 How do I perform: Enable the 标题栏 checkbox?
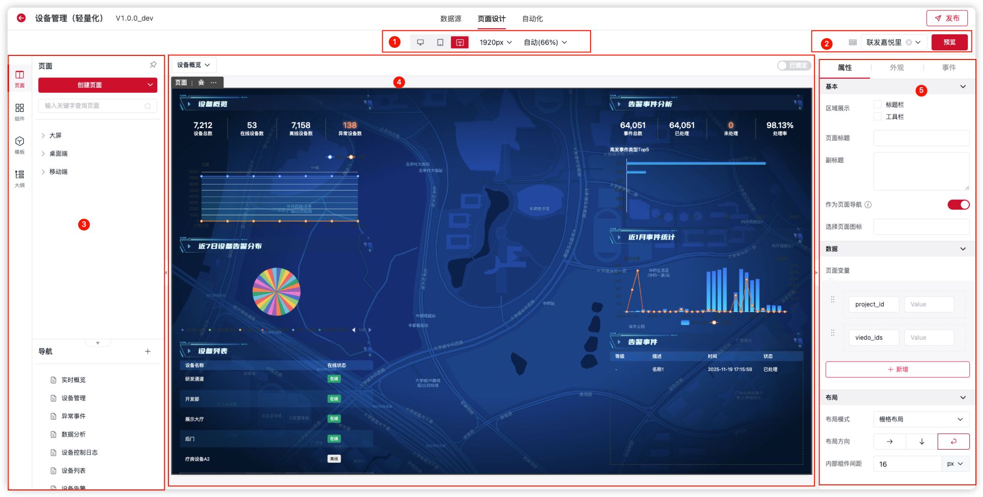[878, 104]
